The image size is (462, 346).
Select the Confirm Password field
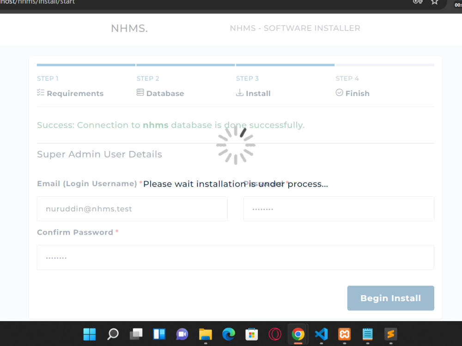[236, 257]
